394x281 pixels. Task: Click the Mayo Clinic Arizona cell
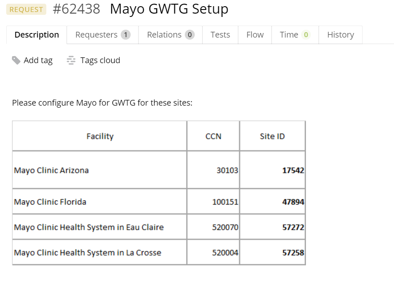[x=51, y=170]
